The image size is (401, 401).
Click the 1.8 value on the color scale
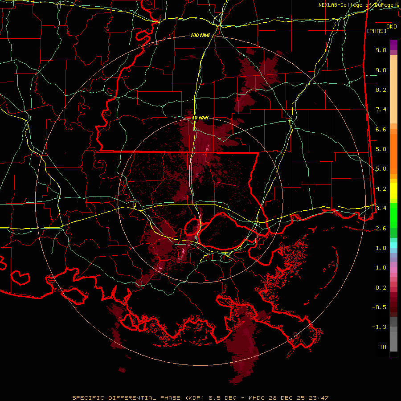381,248
